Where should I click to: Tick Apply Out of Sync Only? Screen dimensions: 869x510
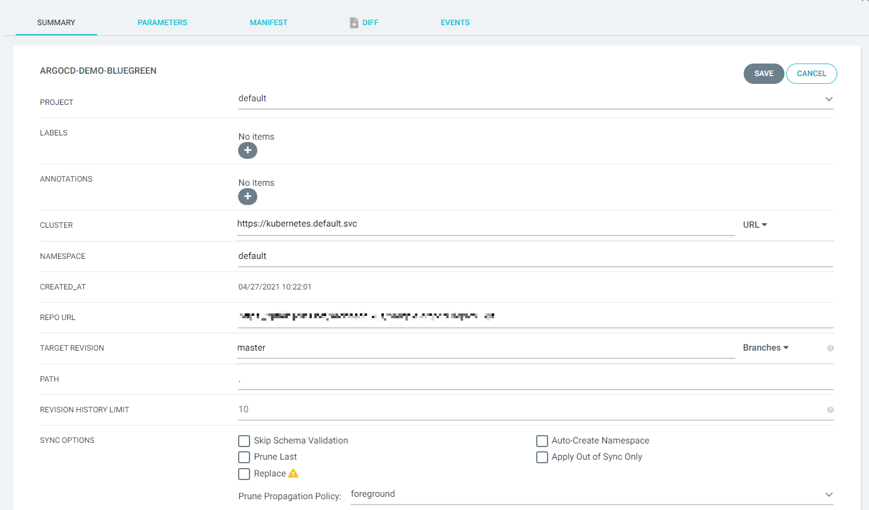pos(542,457)
